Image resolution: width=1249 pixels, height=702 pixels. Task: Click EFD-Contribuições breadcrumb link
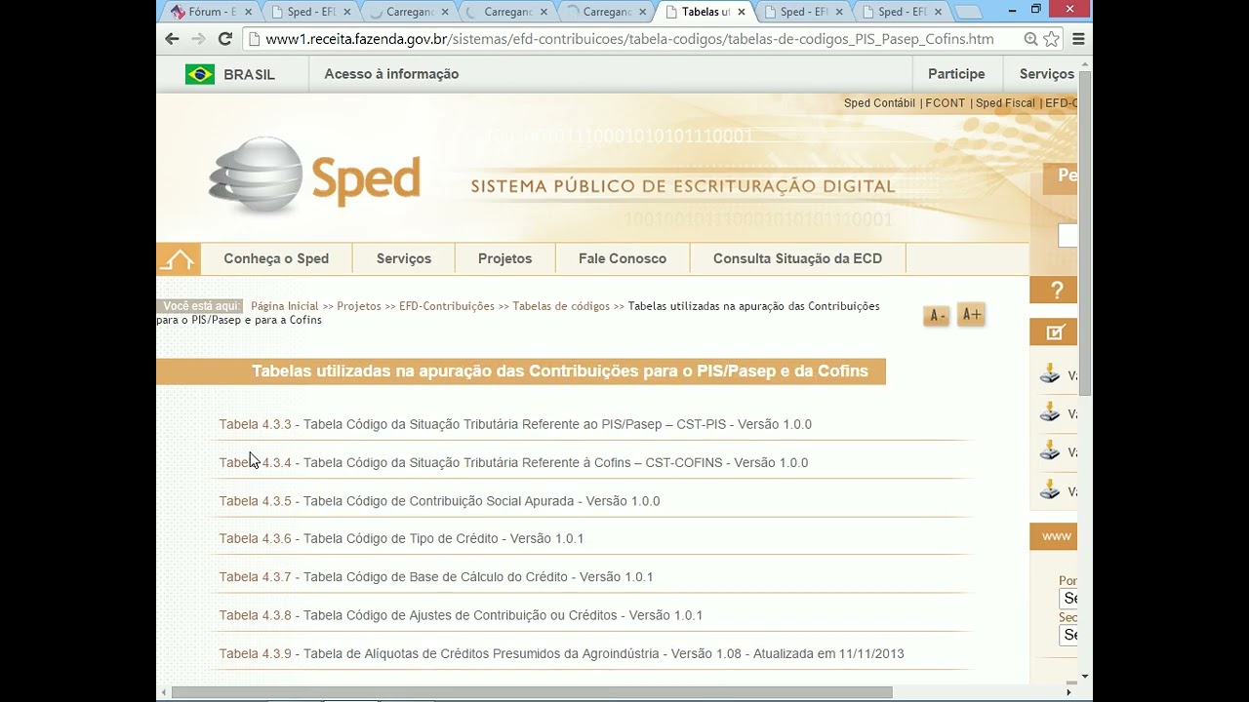coord(447,306)
